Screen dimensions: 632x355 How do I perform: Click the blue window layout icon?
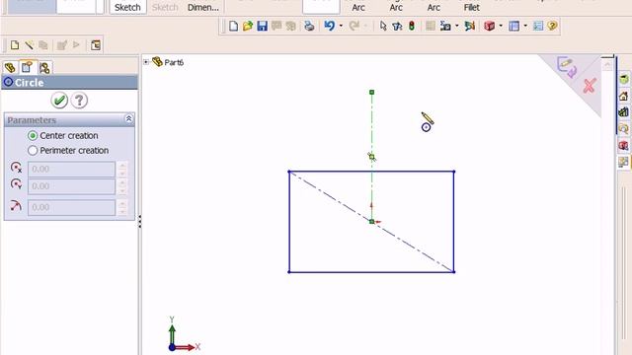(x=513, y=27)
